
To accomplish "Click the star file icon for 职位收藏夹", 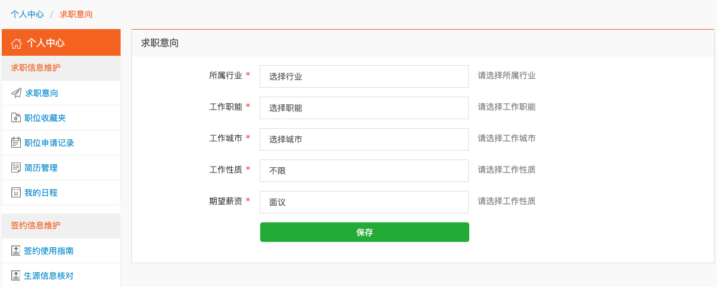I will (16, 118).
